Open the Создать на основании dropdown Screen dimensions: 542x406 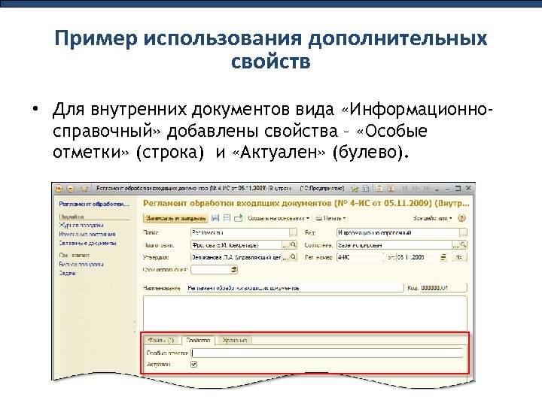[x=279, y=218]
